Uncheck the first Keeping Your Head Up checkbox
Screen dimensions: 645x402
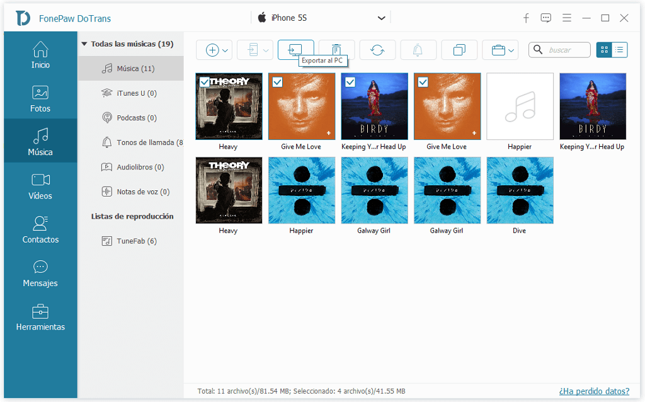[350, 83]
